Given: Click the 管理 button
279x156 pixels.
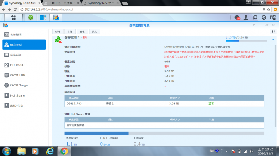Looking at the screenshot, I should click(82, 32).
